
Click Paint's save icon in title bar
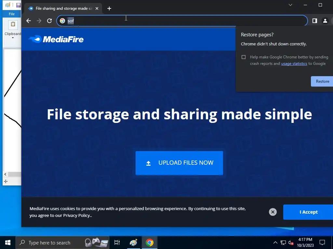19,5
